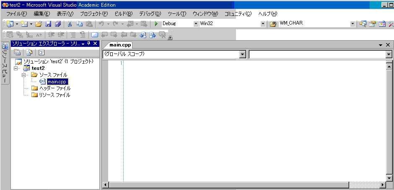This screenshot has width=394, height=190.
Task: Open the New Project icon dropdown arrow
Action: click(17, 24)
